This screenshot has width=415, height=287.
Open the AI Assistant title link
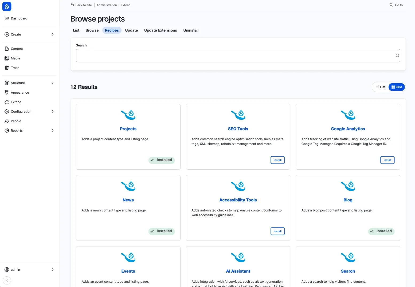pos(238,271)
